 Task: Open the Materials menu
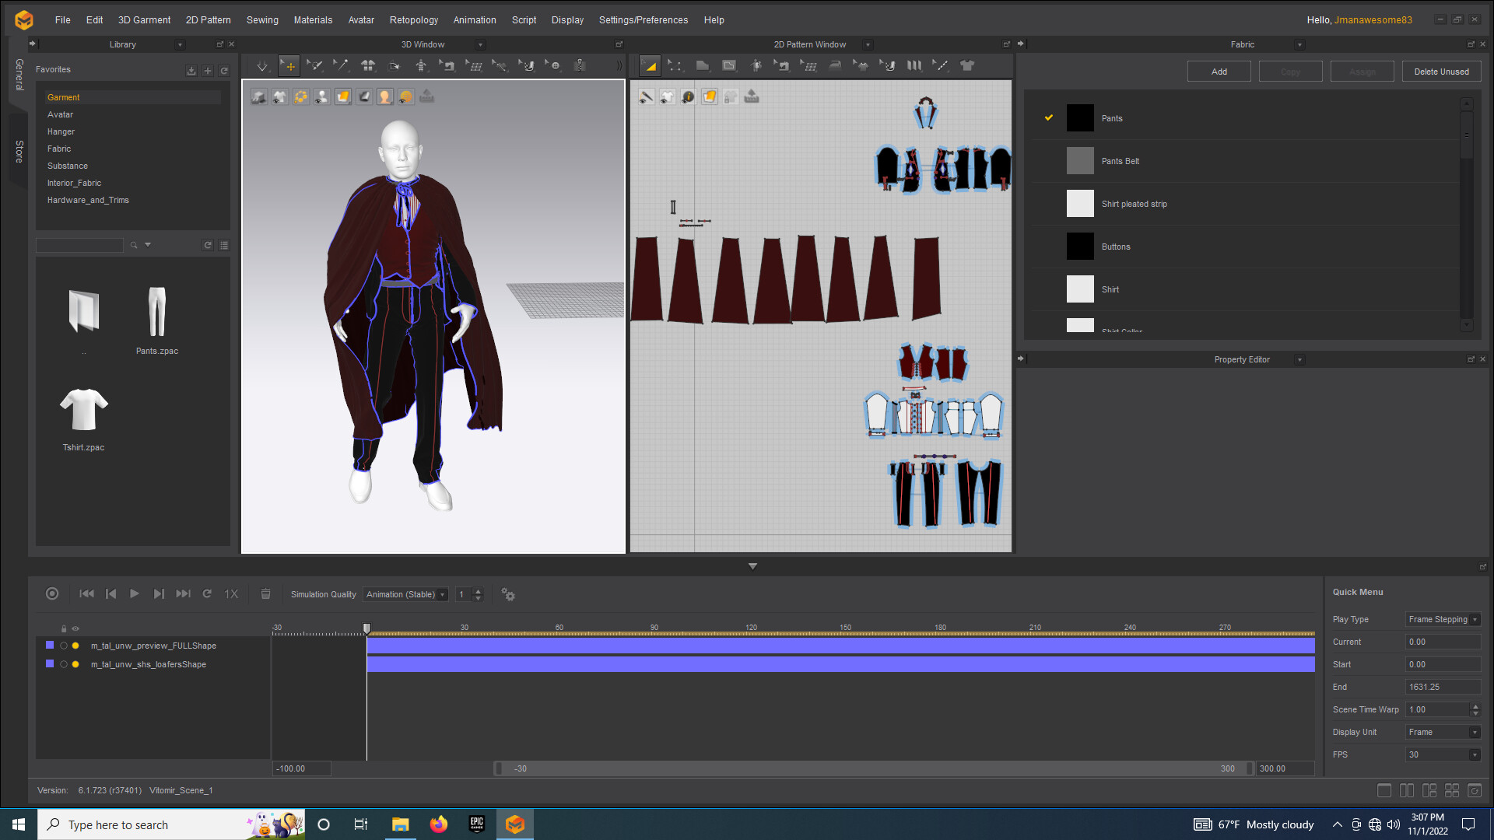(313, 20)
